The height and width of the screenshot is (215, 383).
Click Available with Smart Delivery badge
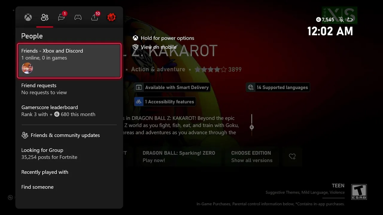pyautogui.click(x=172, y=87)
